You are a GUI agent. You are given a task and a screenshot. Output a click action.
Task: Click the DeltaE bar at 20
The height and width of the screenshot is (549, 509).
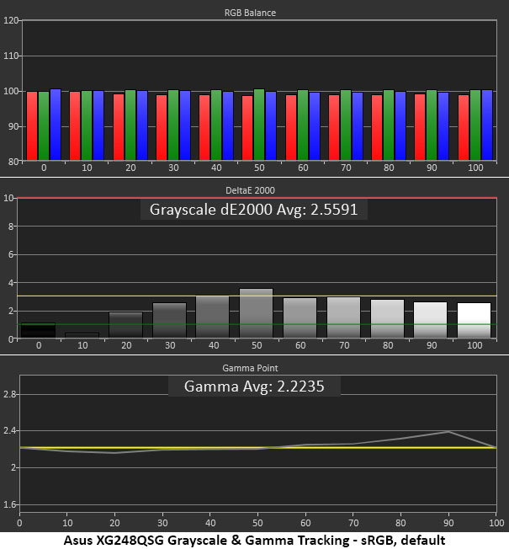126,325
